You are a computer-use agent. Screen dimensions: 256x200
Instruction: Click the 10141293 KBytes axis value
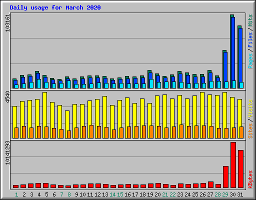(x=7, y=153)
